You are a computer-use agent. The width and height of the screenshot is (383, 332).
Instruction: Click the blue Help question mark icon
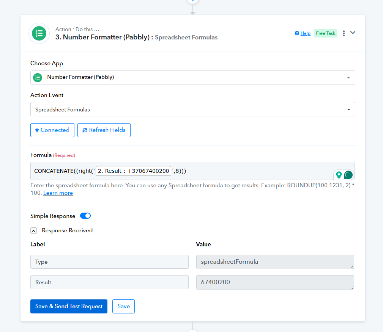[x=297, y=33]
